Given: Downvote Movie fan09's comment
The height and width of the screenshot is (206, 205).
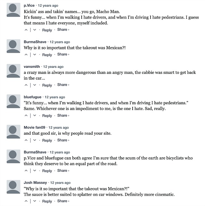Looking at the screenshot, I should [35, 140].
